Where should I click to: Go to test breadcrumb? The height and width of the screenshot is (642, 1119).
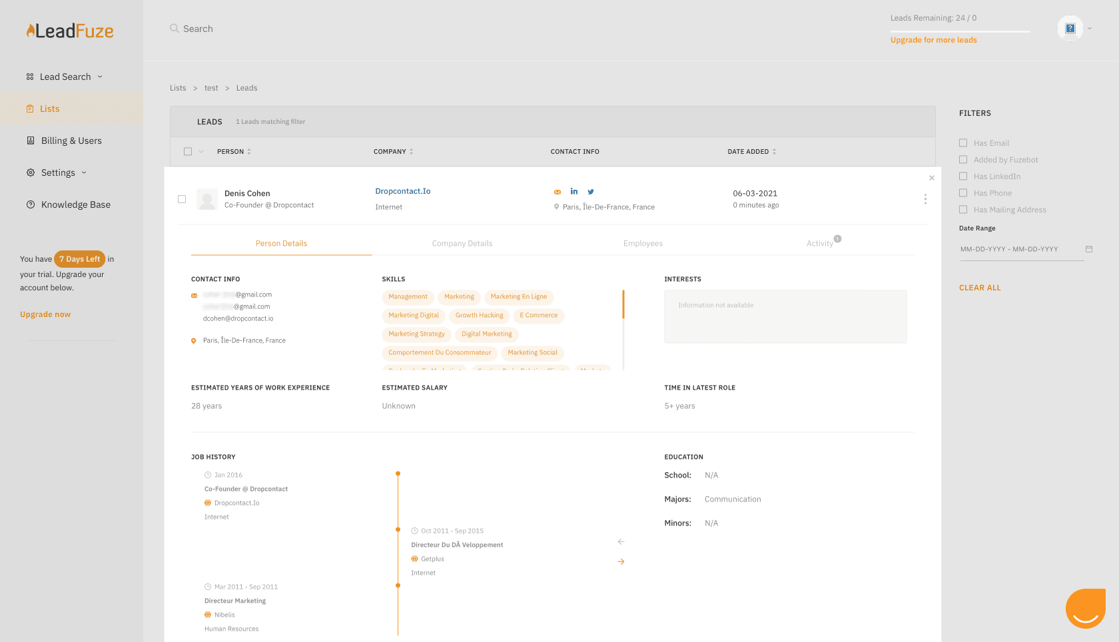(211, 88)
